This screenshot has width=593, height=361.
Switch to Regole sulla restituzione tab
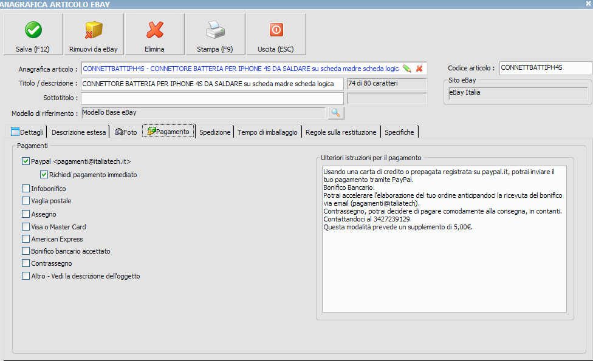341,132
